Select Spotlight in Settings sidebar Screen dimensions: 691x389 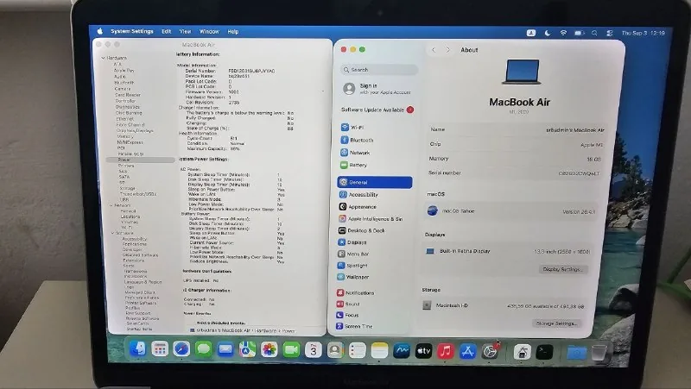375,266
